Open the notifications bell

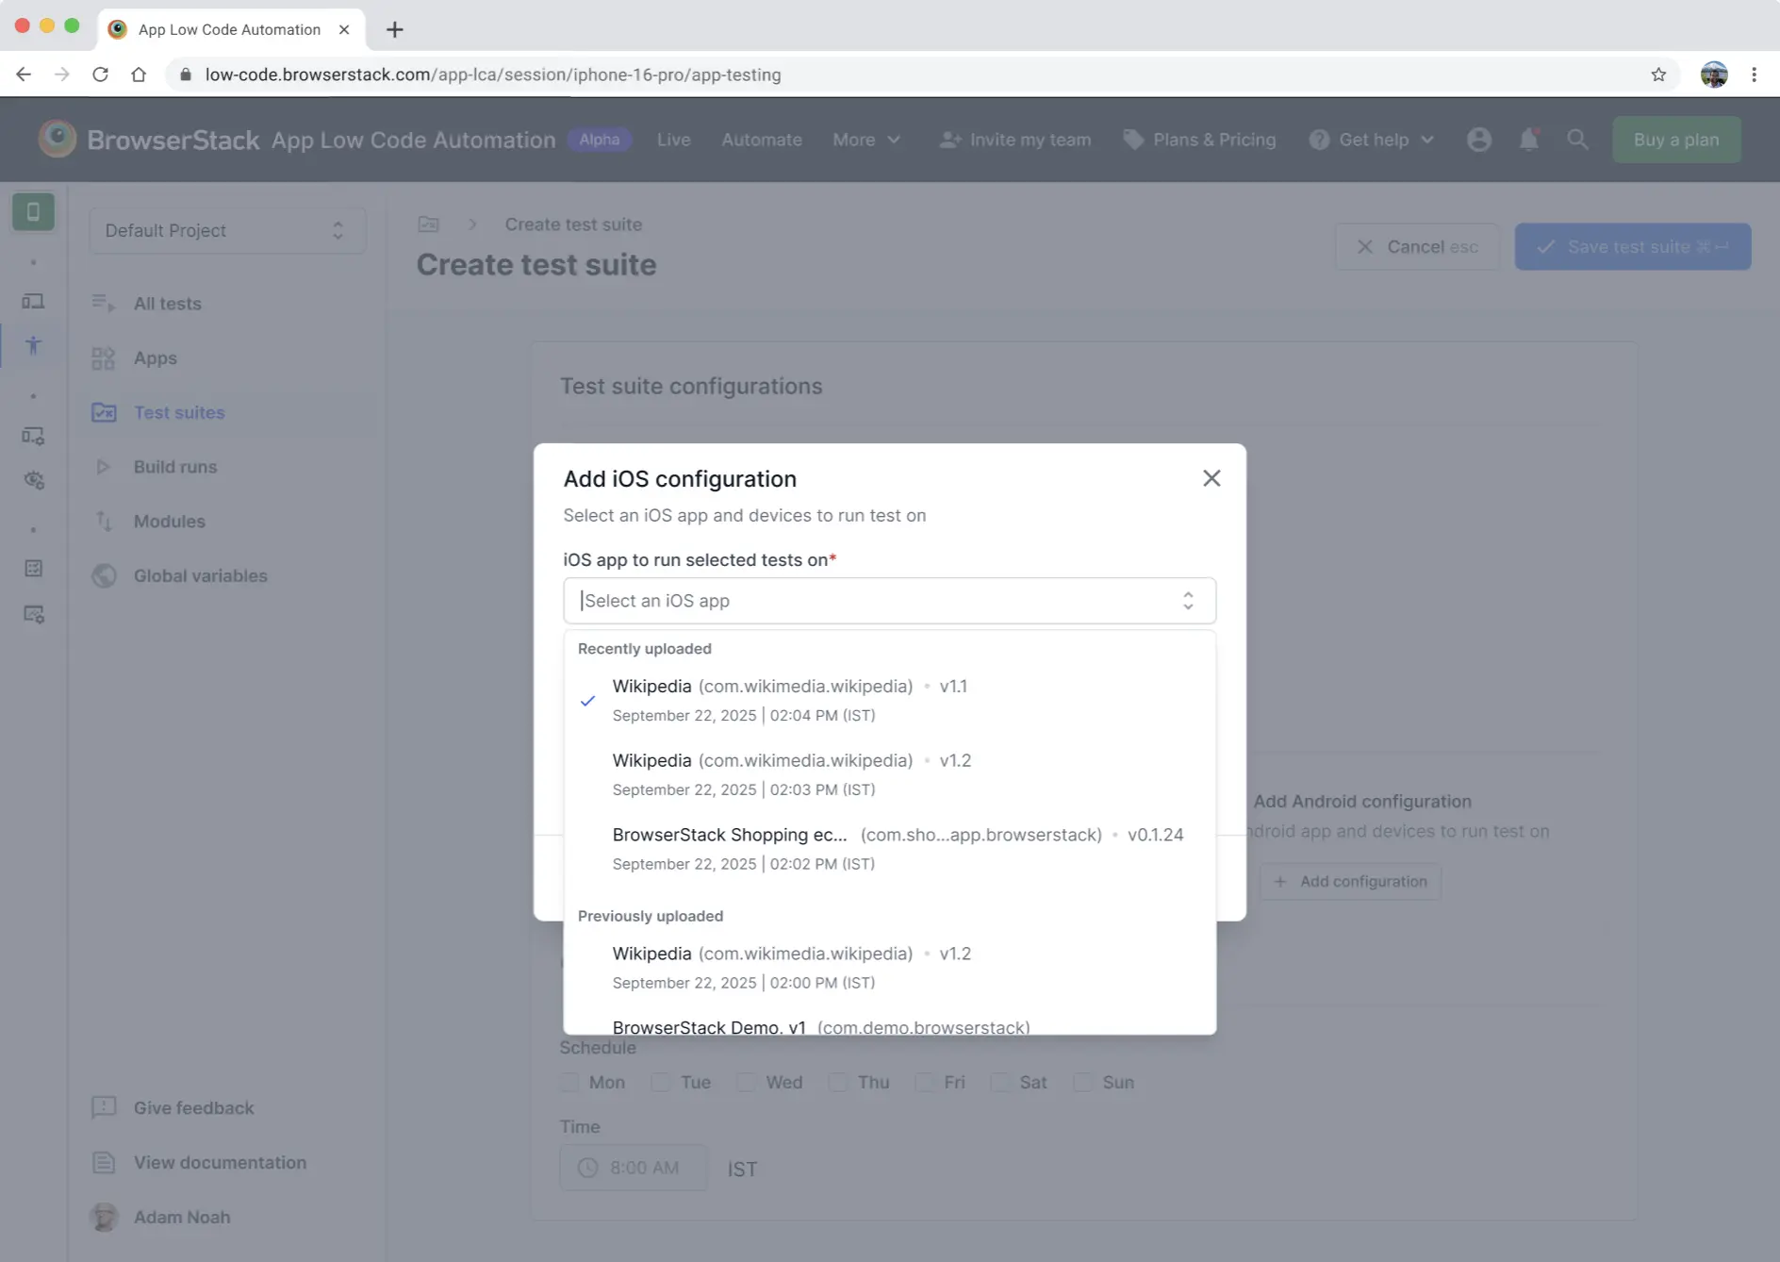click(x=1527, y=139)
